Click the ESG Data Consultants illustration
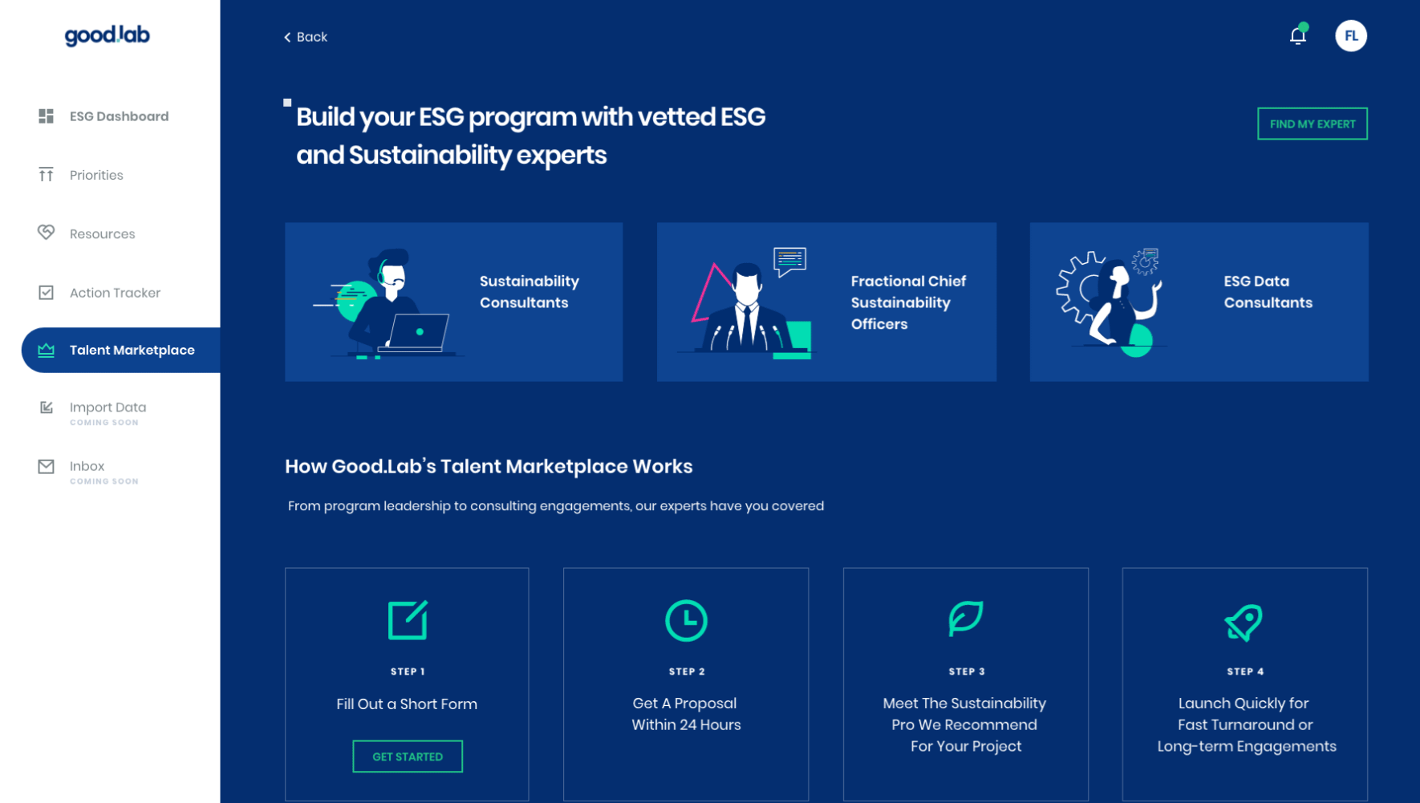 (1111, 302)
